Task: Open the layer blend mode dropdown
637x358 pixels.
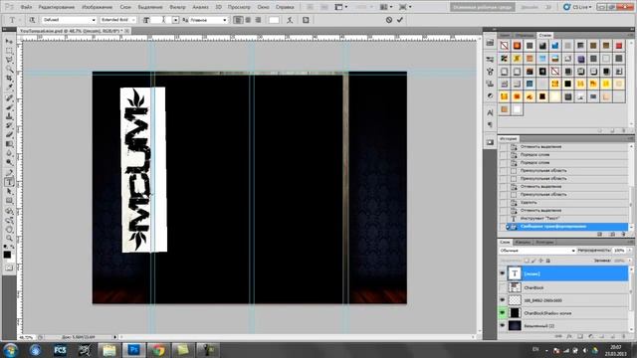Action: tap(537, 251)
